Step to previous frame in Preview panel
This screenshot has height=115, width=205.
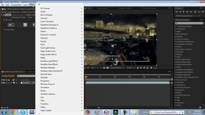(x=180, y=12)
